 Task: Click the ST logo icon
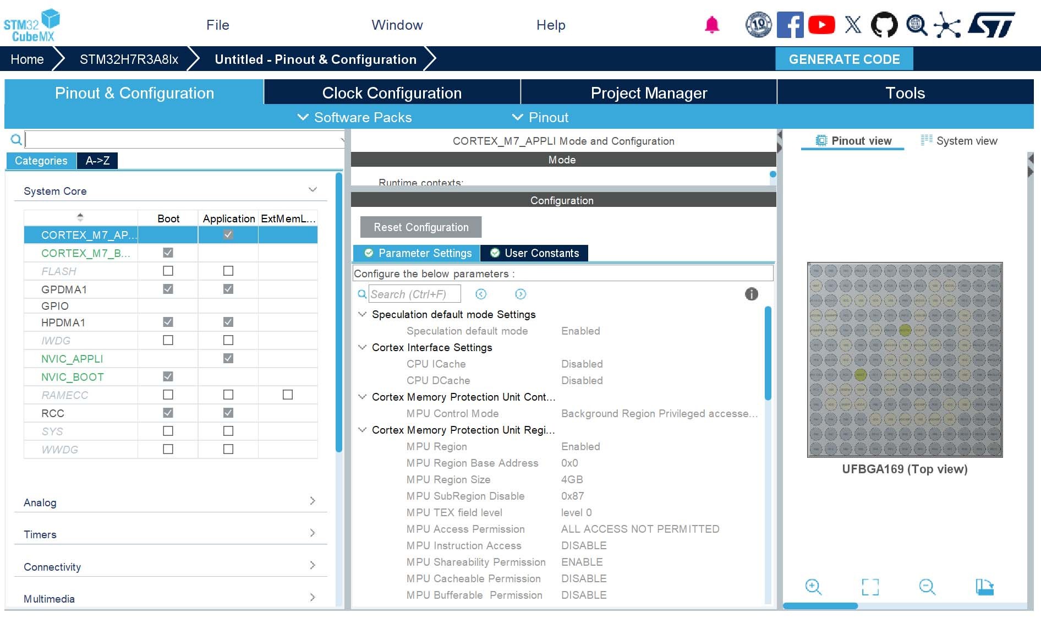pos(991,25)
